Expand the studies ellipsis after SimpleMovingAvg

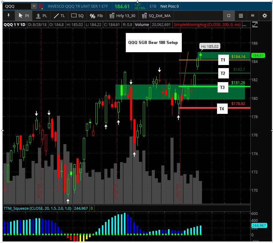(244, 25)
